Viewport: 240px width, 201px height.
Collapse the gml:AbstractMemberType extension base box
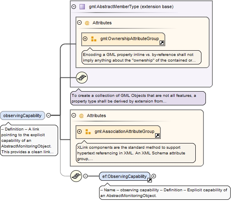click(x=74, y=7)
